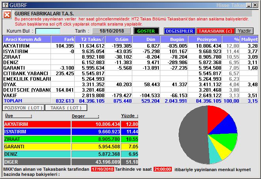
Task: Switch to the POZISYON ( LOT ) tab
Action: coord(23,108)
